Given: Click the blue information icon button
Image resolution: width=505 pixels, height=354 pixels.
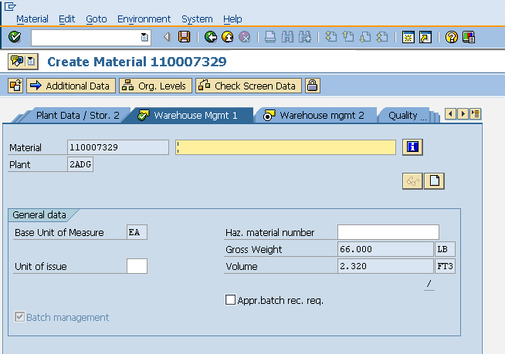Looking at the screenshot, I should pos(412,147).
